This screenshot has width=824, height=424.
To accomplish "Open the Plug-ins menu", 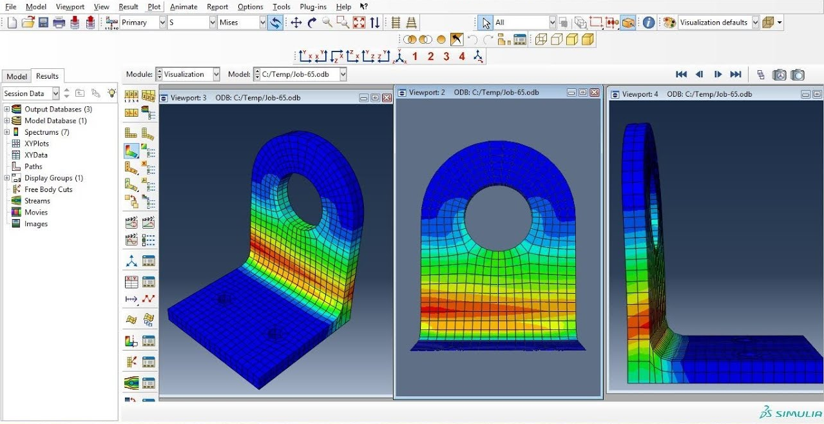I will click(313, 6).
